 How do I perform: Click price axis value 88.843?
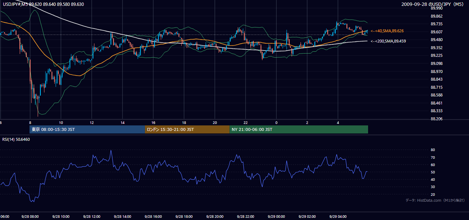(x=437, y=79)
